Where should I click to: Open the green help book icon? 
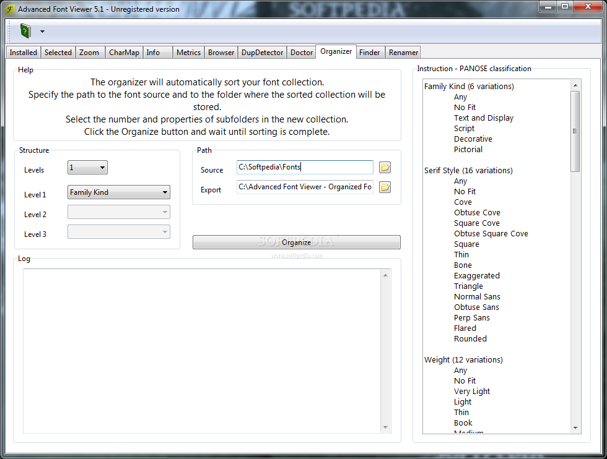(x=25, y=31)
